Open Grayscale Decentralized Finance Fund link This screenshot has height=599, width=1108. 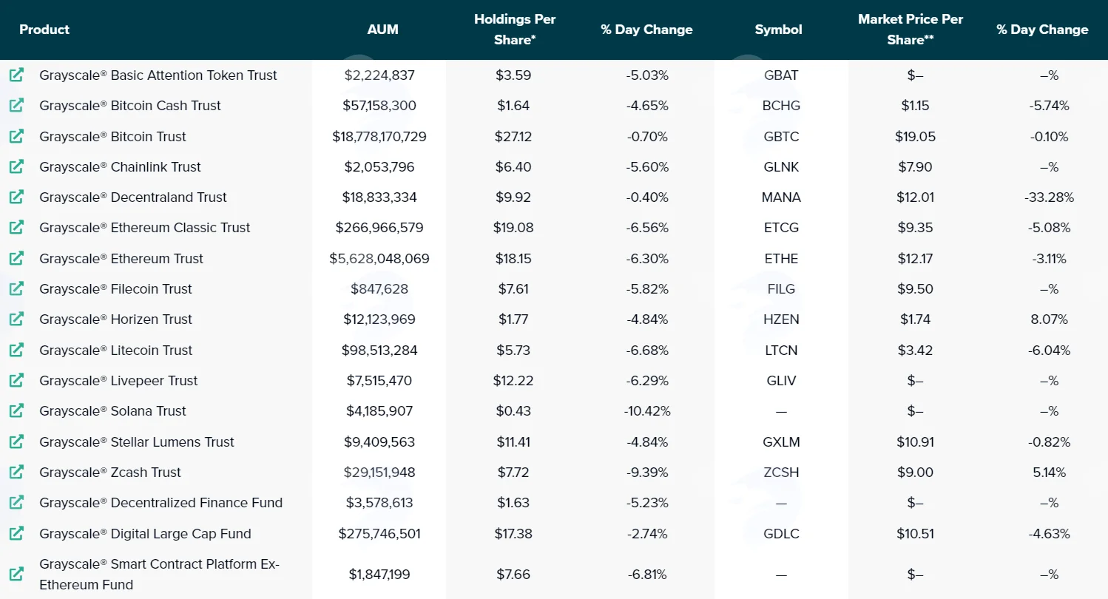coord(161,503)
